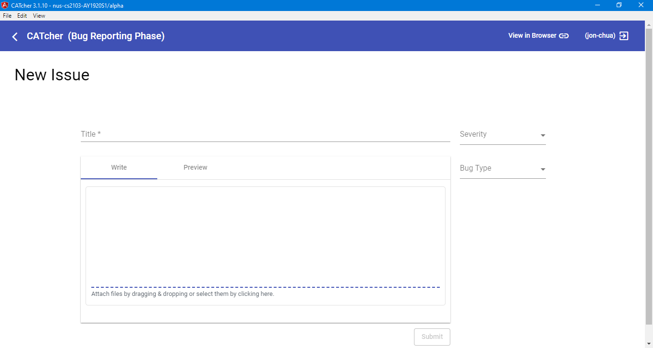Minimize the CATcher window
The image size is (653, 348).
click(x=598, y=5)
